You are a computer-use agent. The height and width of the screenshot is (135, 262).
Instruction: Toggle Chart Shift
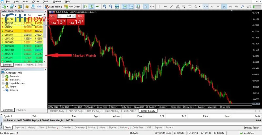point(131,7)
